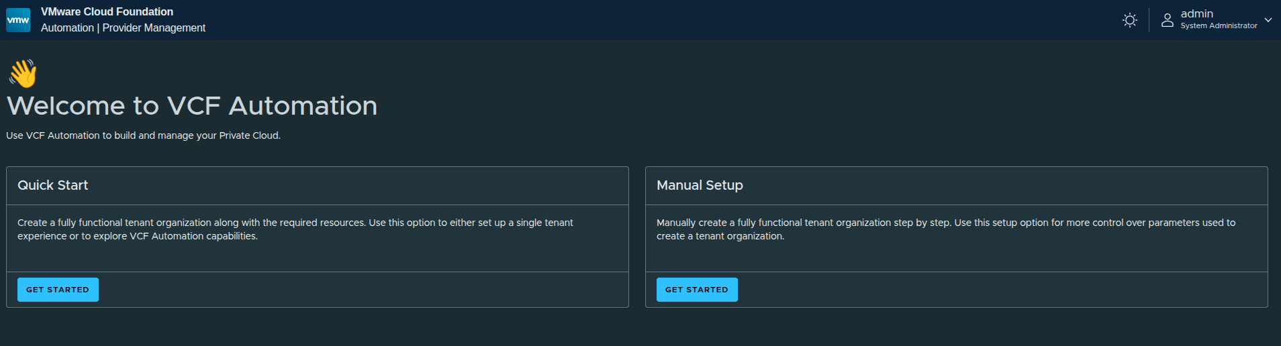This screenshot has height=346, width=1281.
Task: Click the admin user avatar icon
Action: tap(1168, 20)
